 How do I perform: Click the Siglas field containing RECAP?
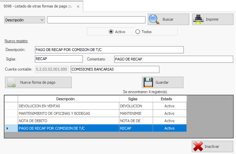click(x=59, y=59)
